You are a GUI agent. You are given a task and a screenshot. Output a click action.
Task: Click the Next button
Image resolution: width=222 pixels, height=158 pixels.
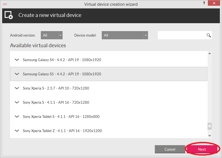click(202, 149)
